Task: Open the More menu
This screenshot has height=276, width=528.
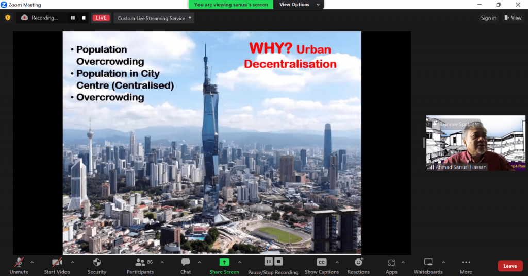Action: 466,263
